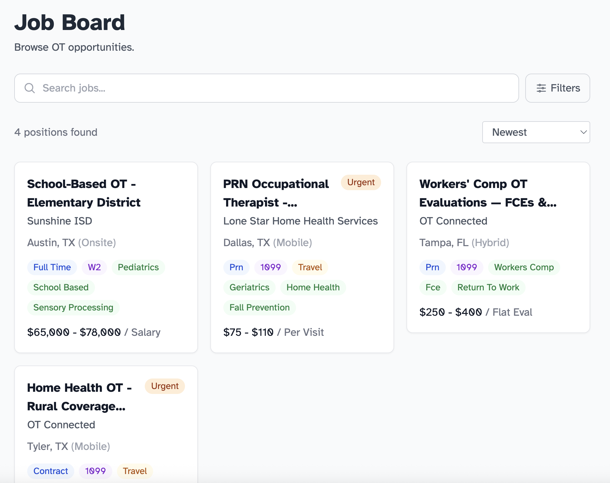Click the Newest dropdown chevron arrow
Image resolution: width=610 pixels, height=483 pixels.
point(583,132)
